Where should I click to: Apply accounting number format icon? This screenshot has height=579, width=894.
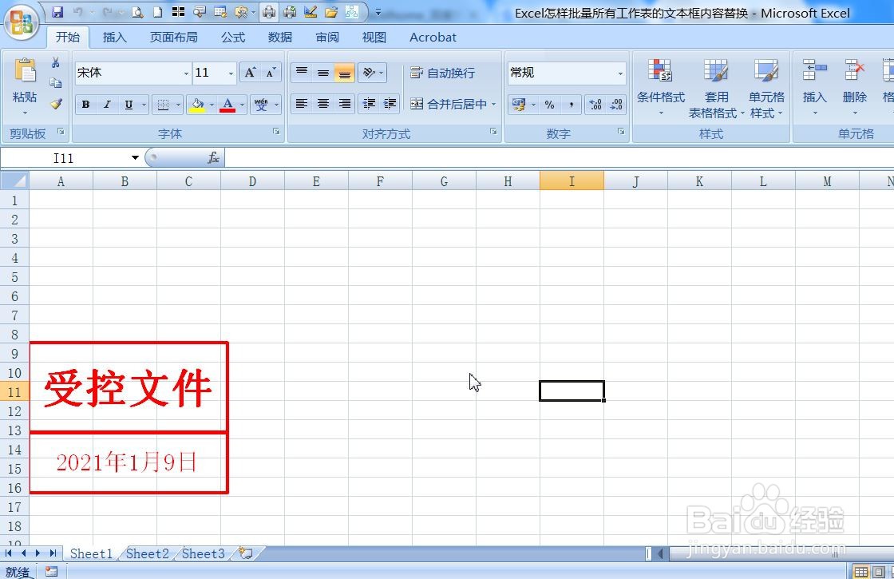tap(518, 105)
